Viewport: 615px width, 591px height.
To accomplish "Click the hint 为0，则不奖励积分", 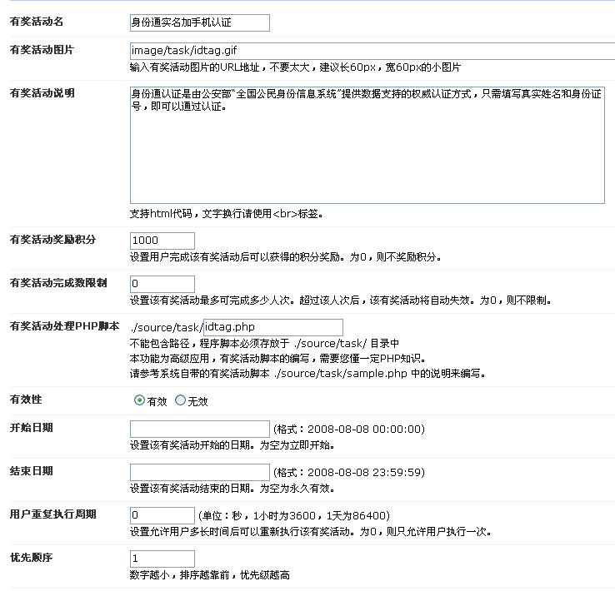I will (395, 257).
